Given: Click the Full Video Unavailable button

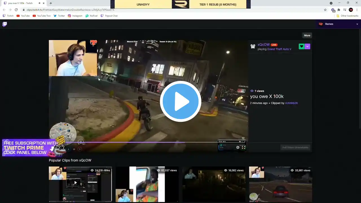Looking at the screenshot, I should pos(295,147).
